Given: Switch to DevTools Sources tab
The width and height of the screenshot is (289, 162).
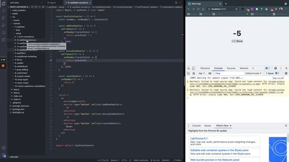Looking at the screenshot, I should tap(231, 68).
